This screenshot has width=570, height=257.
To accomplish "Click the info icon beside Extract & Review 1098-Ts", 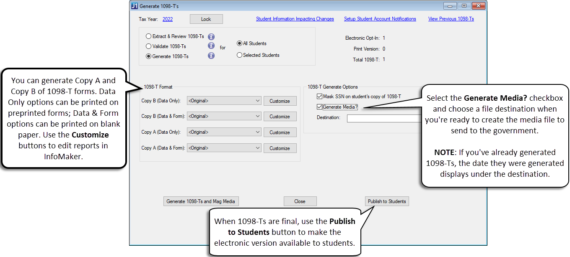I will tap(211, 37).
